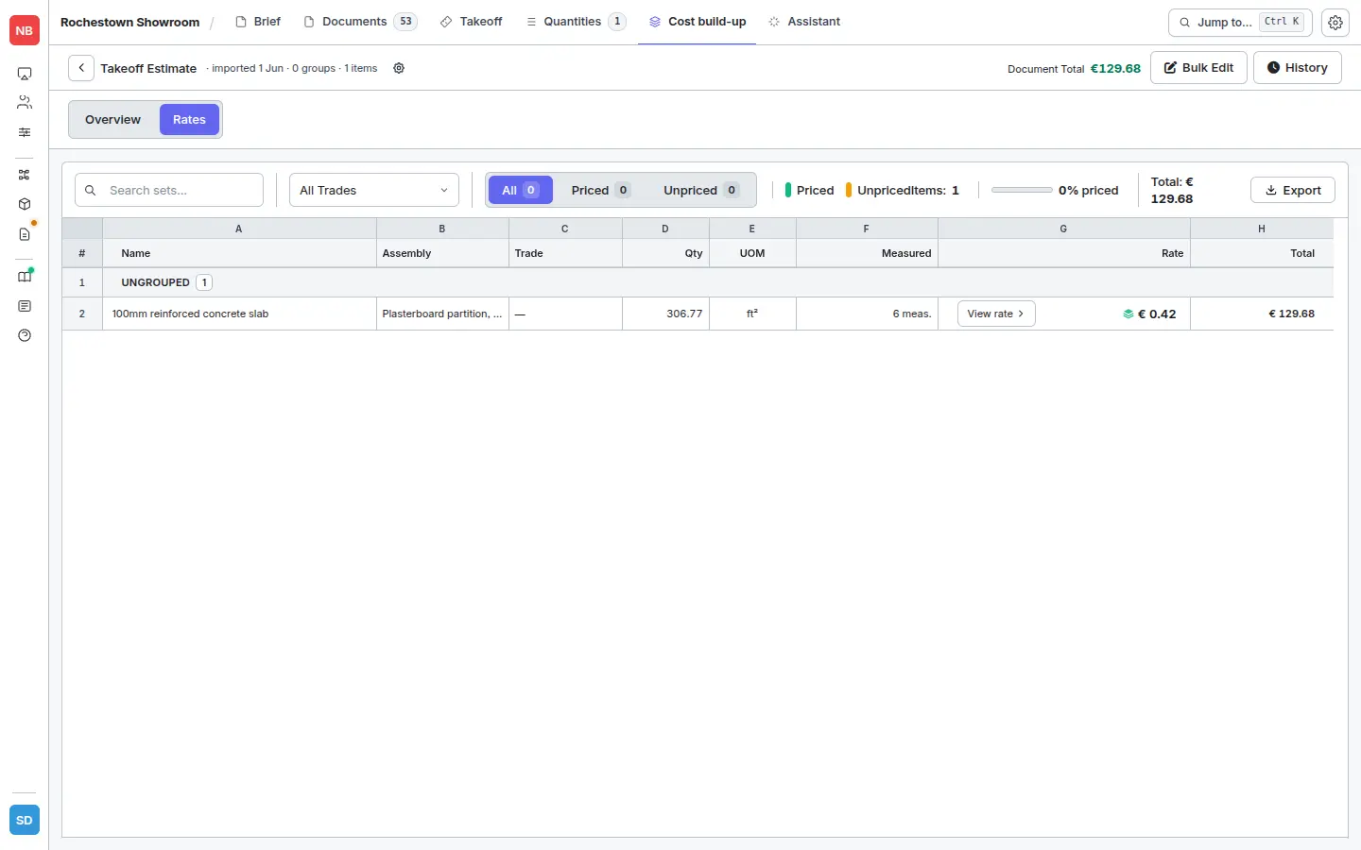Click the green Priced legend swatch
The width and height of the screenshot is (1361, 850).
pos(788,190)
